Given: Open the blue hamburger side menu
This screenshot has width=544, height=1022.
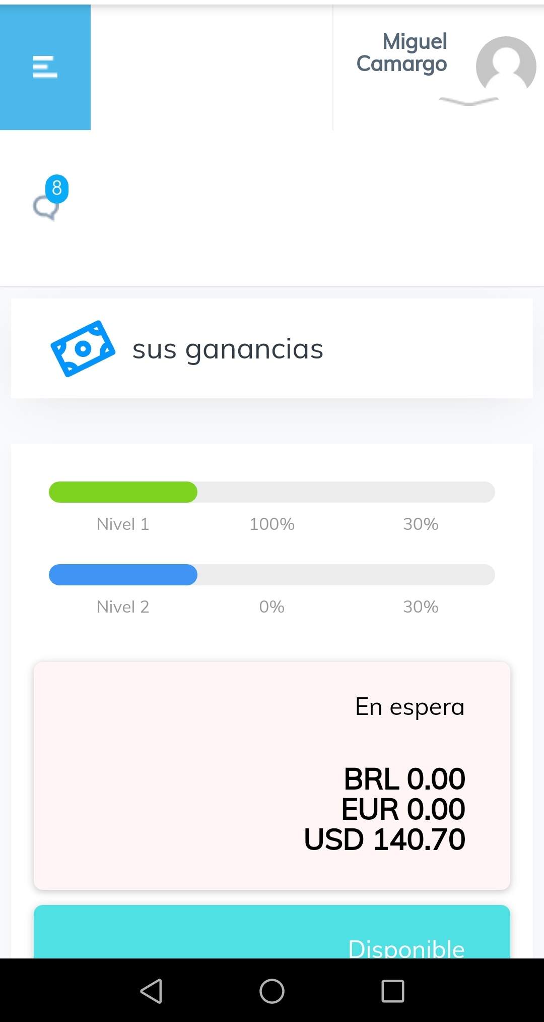Looking at the screenshot, I should tap(45, 67).
